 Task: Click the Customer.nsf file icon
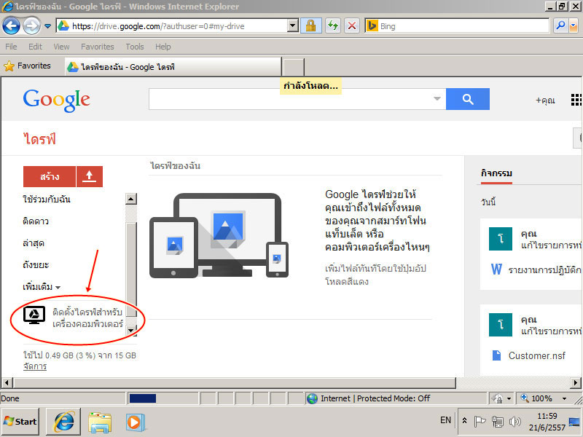click(x=496, y=355)
